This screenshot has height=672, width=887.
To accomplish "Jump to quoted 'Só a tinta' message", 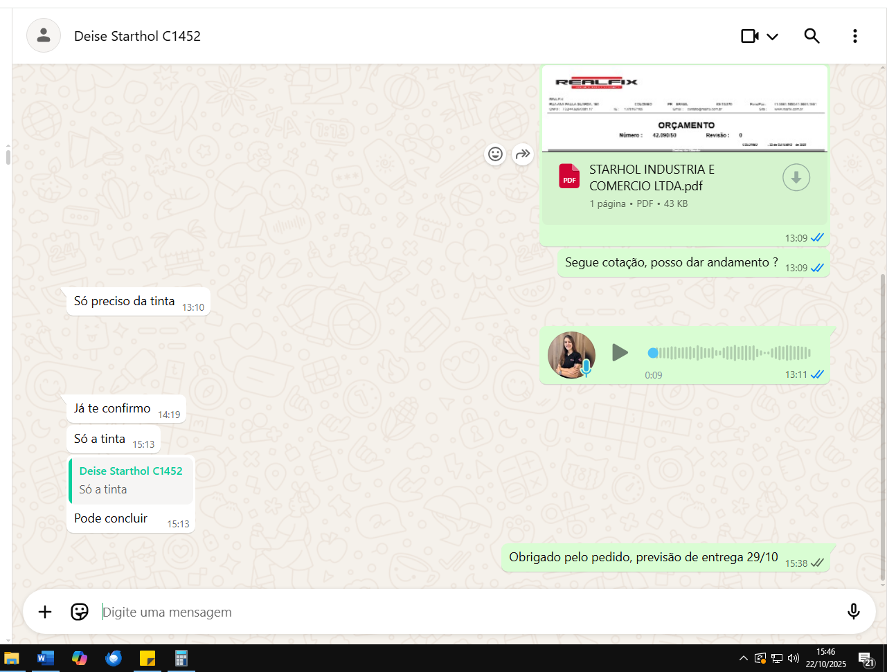I will [132, 480].
